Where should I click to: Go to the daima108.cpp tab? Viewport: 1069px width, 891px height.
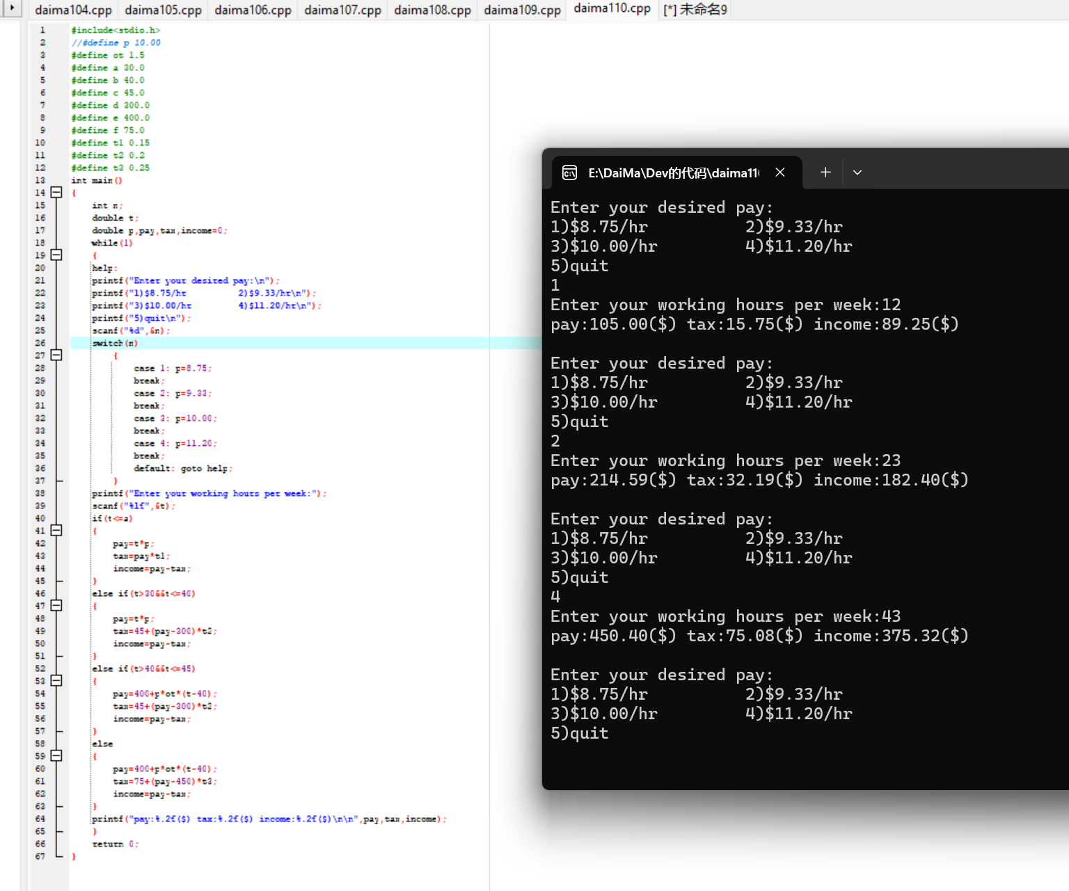(432, 10)
